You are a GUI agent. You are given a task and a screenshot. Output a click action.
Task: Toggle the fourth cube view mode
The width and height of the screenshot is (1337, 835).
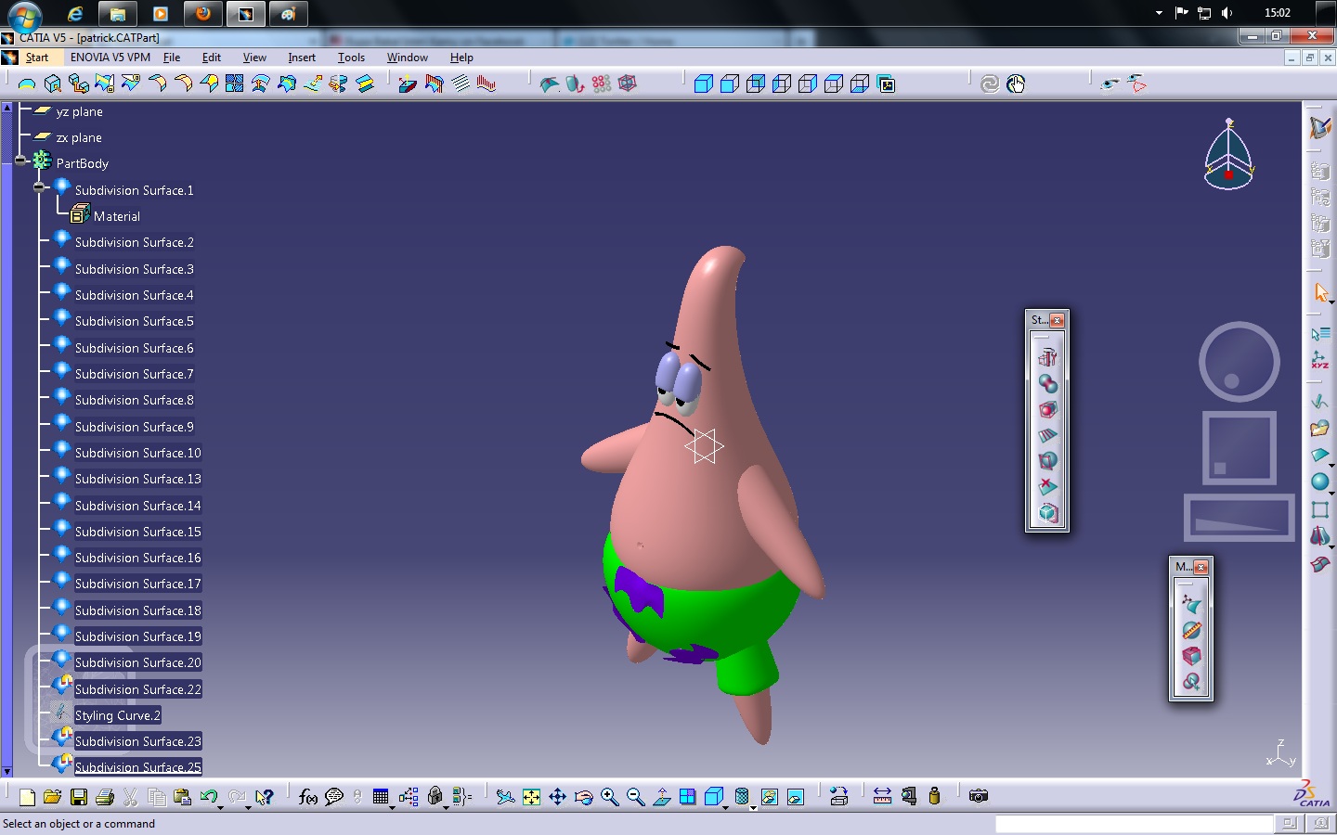point(782,84)
